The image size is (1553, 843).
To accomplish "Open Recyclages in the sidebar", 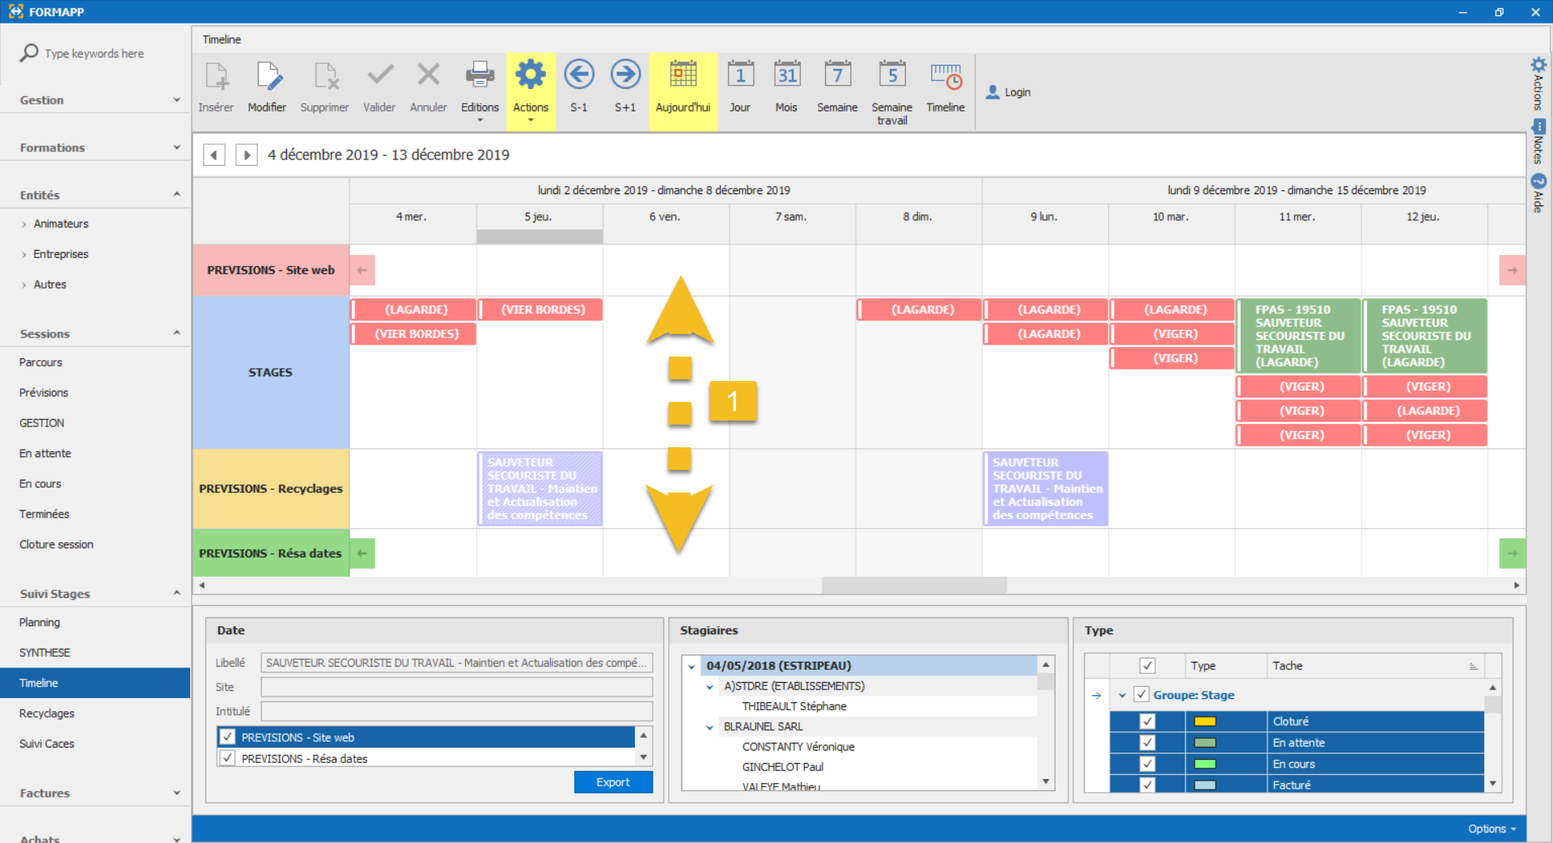I will coord(47,713).
